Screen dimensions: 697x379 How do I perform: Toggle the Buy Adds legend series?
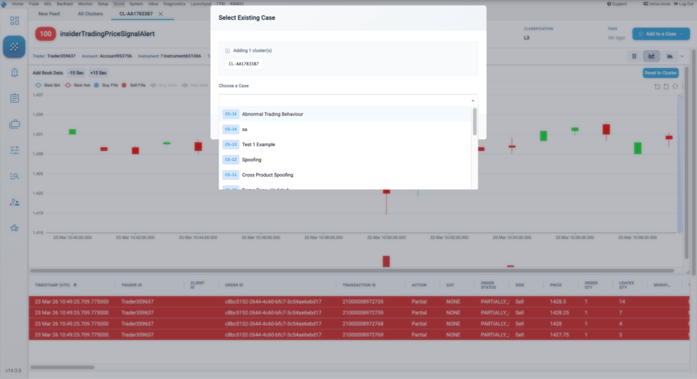(x=163, y=85)
